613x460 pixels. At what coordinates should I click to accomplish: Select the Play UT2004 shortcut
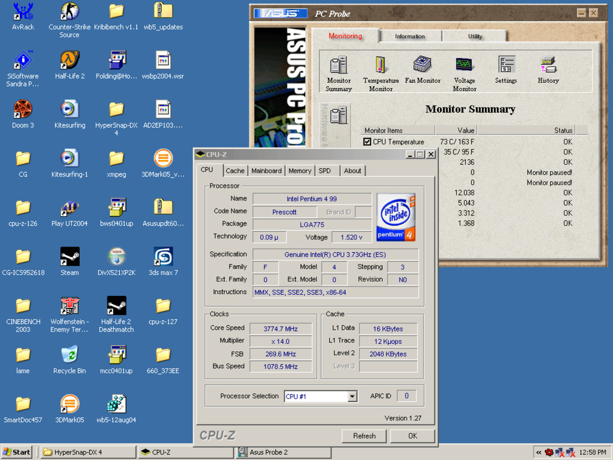[x=70, y=212]
